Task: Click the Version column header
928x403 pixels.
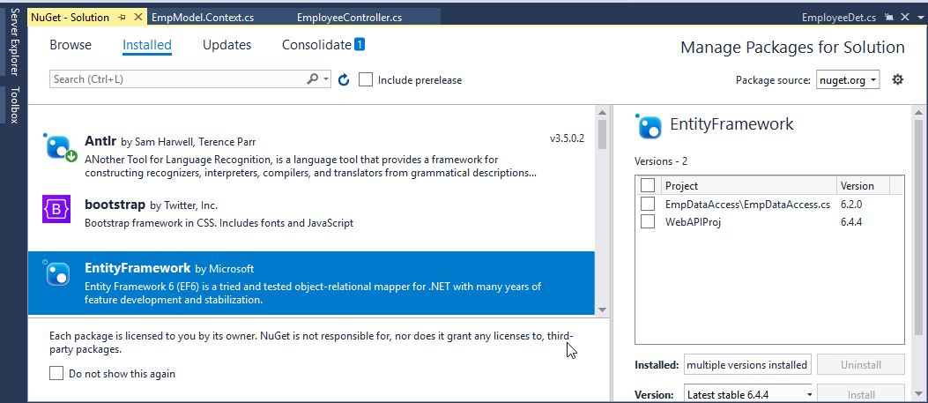Action: click(x=864, y=186)
